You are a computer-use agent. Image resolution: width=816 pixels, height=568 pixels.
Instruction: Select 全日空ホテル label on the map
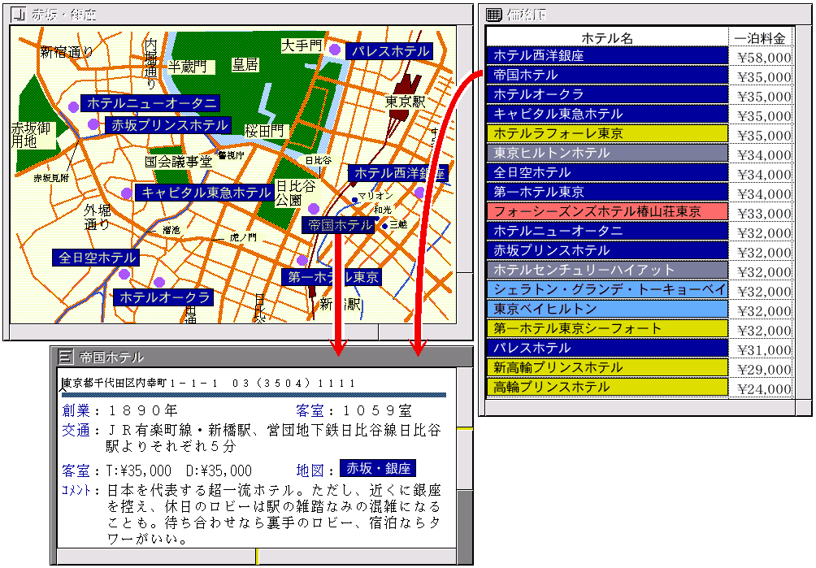[96, 258]
